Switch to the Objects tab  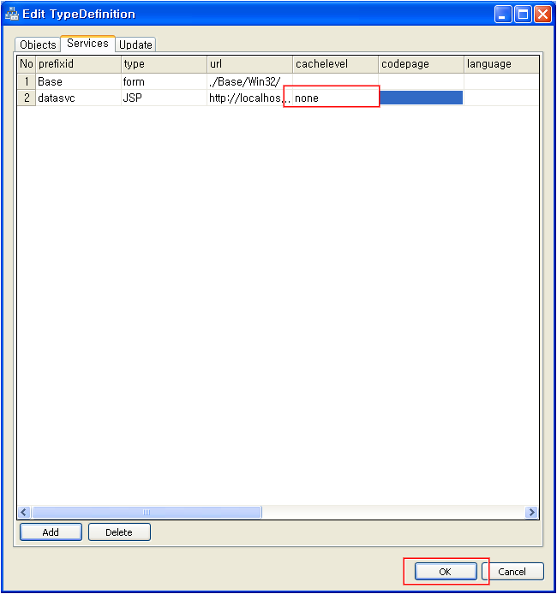pos(38,45)
